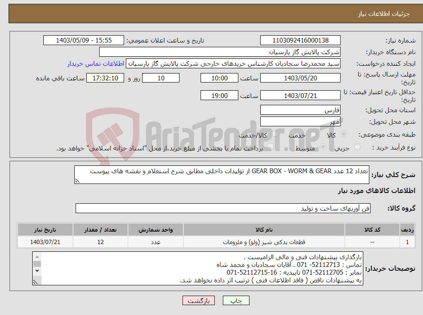Select the کالا radio button
423x315 pixels.
pyautogui.click(x=344, y=134)
